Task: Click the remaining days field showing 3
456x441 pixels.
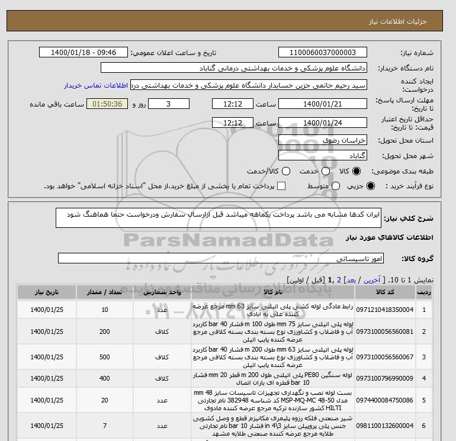Action: click(169, 104)
